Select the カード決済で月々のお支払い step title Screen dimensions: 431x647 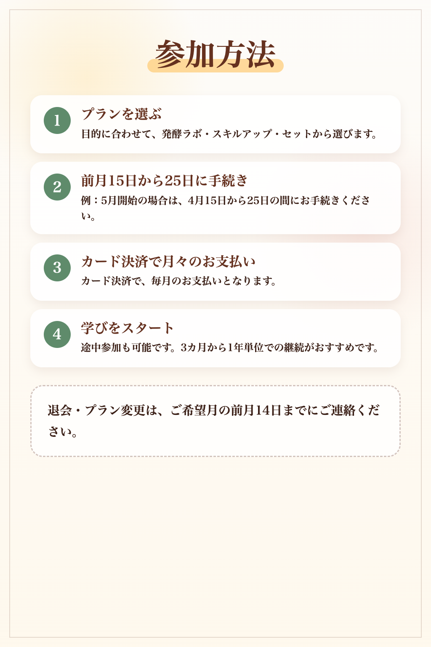[168, 261]
